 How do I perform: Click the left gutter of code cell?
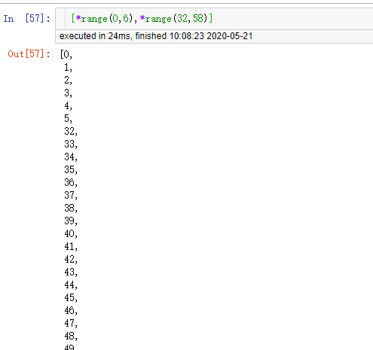tap(60, 19)
